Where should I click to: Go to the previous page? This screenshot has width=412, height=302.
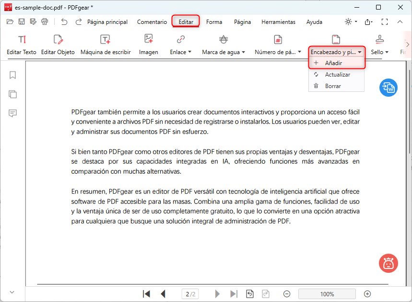[163, 294]
